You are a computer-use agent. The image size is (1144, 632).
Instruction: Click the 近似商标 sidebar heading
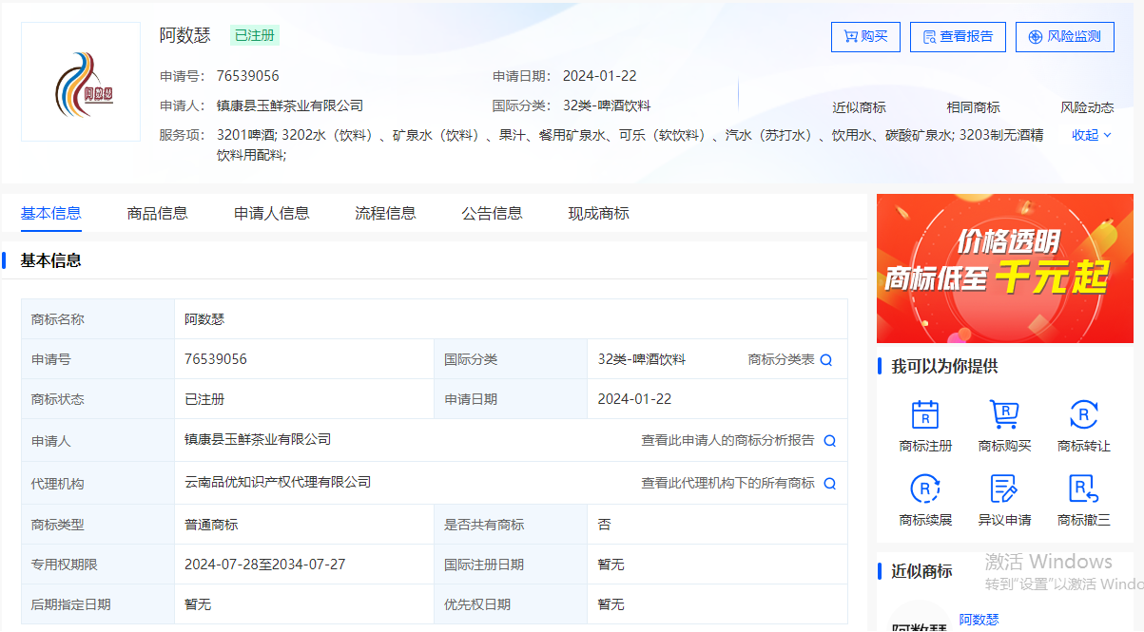[x=921, y=571]
